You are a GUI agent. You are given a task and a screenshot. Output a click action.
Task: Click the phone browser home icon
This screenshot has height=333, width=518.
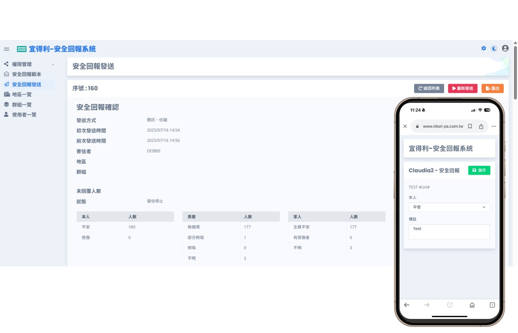pos(472,305)
